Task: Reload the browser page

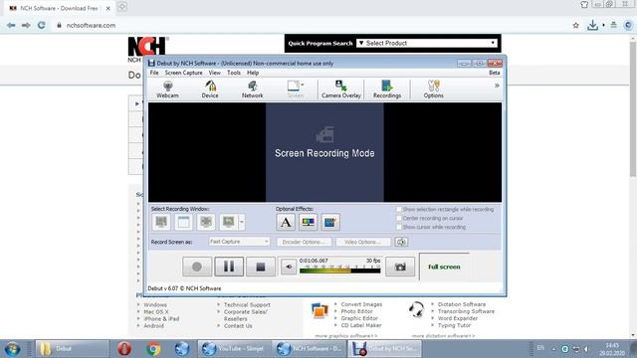Action: coord(42,25)
